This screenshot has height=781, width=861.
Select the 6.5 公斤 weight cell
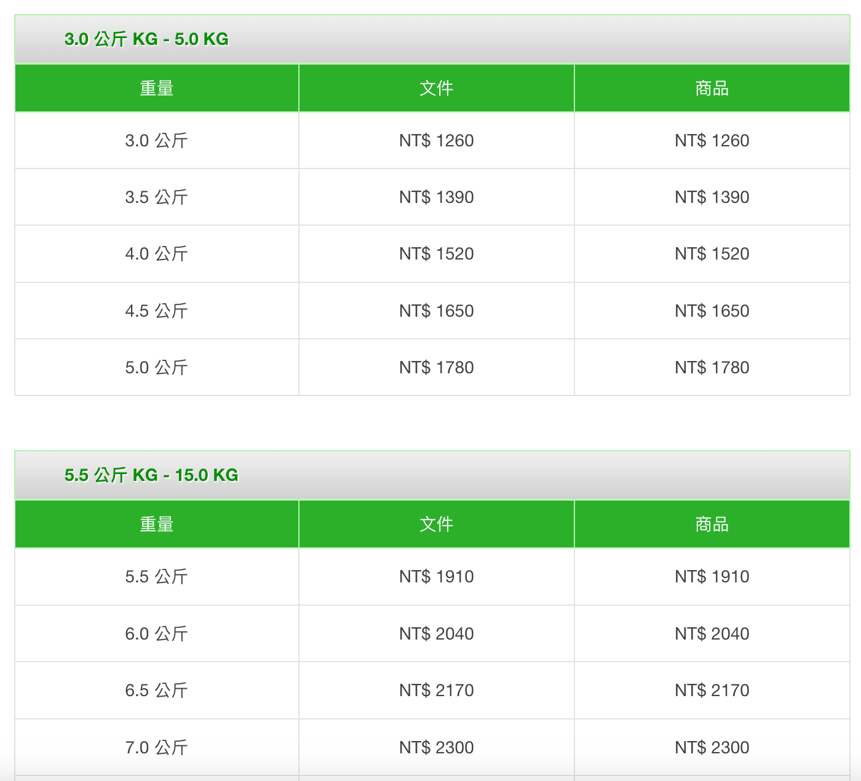(x=156, y=691)
